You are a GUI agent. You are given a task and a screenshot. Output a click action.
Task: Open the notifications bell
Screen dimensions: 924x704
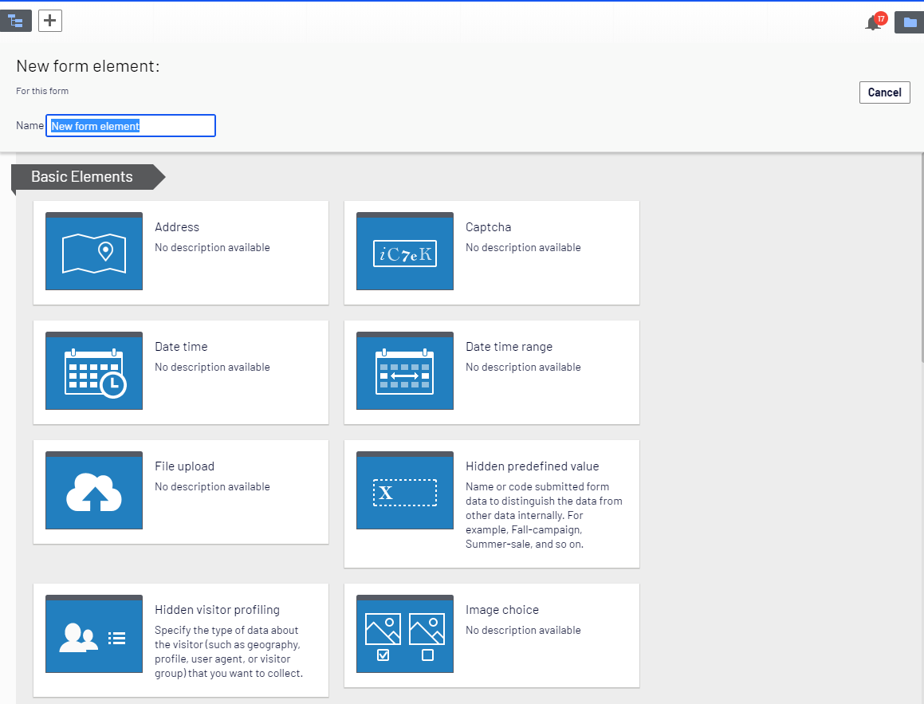873,23
